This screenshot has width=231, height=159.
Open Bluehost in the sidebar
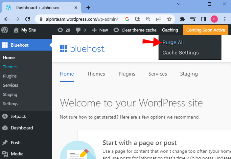point(26,45)
